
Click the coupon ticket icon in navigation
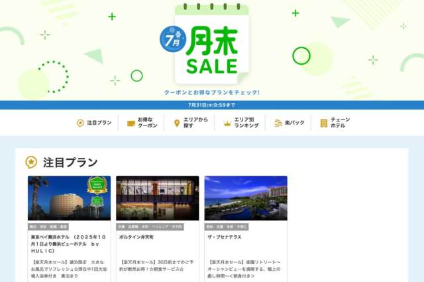[x=131, y=123]
